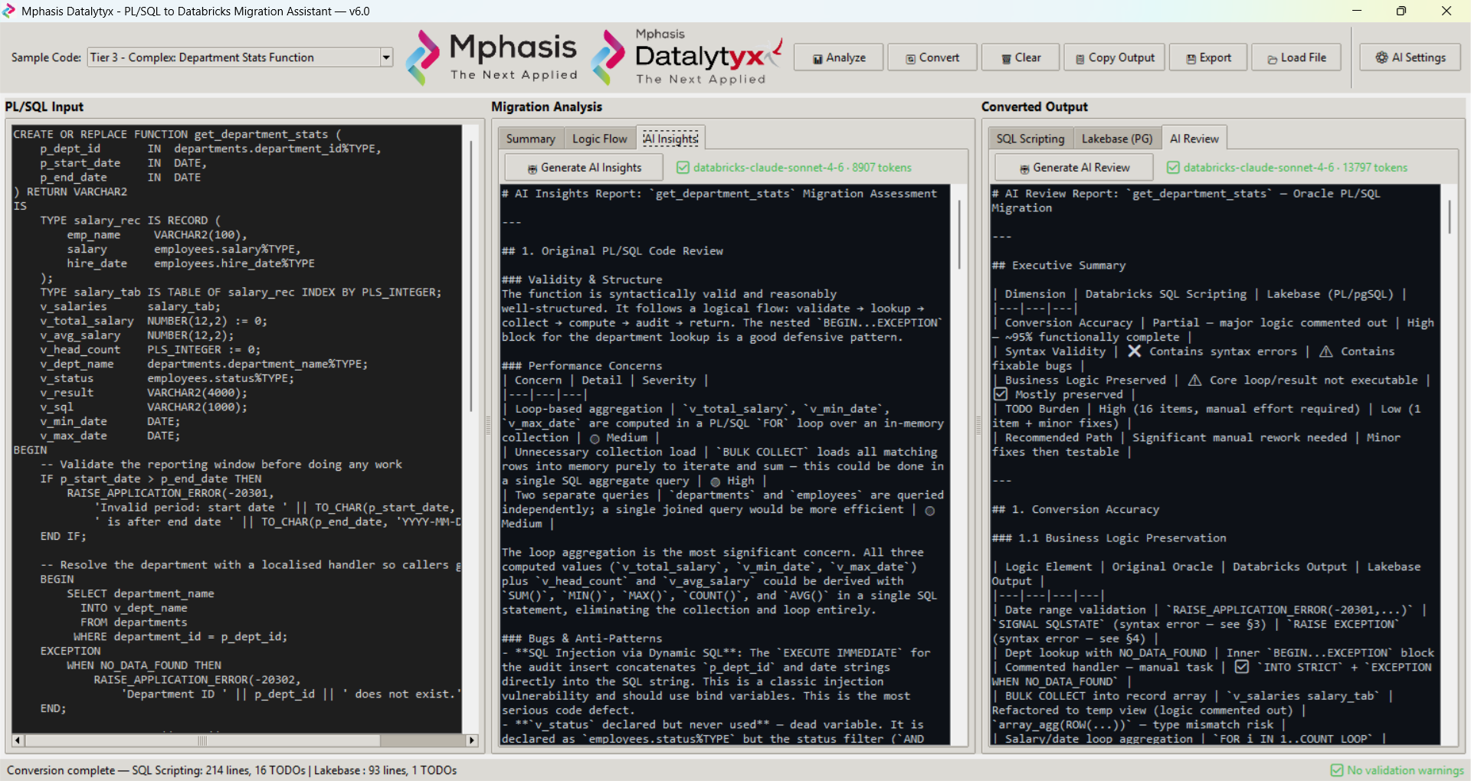The image size is (1471, 781).
Task: Click 'Performance Concerns' heading in AI Insights
Action: (582, 366)
